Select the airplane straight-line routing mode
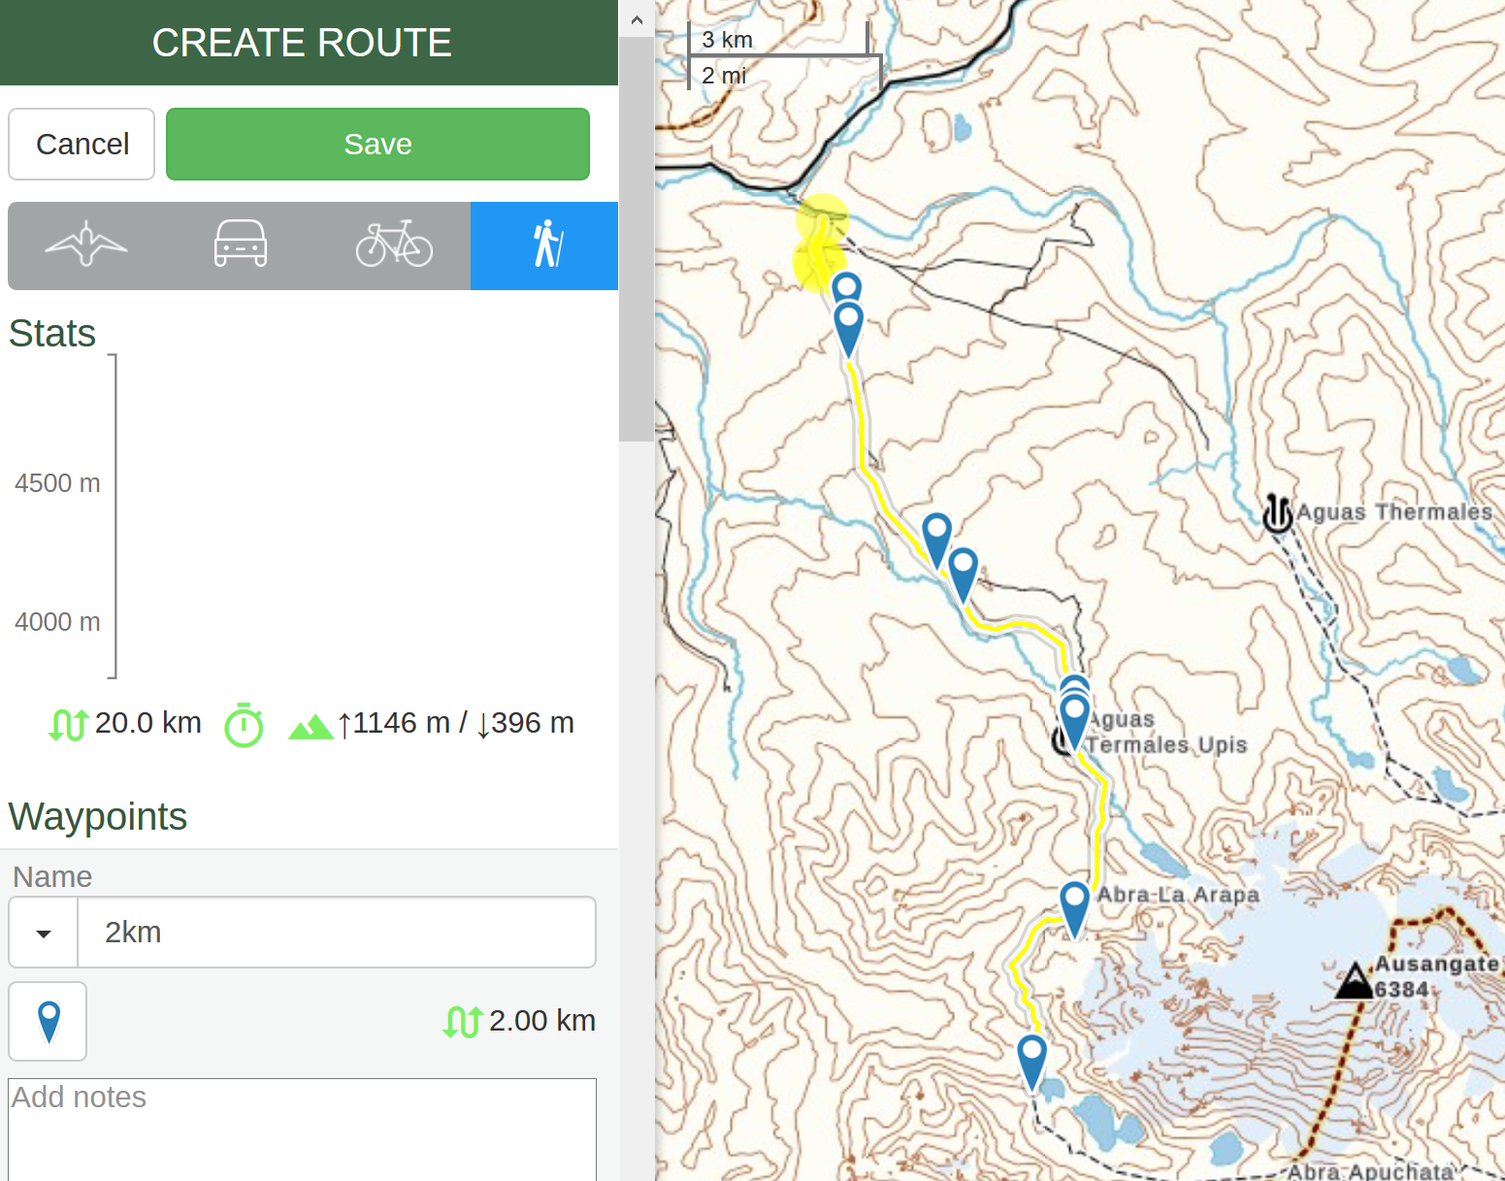The height and width of the screenshot is (1181, 1505). point(85,245)
